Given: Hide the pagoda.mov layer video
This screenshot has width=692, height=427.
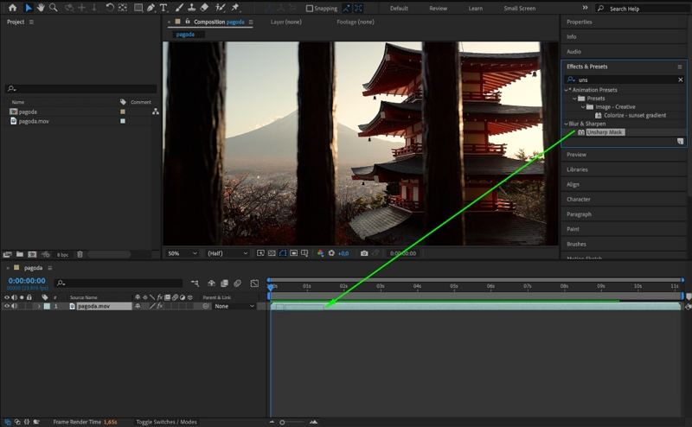Looking at the screenshot, I should pyautogui.click(x=7, y=306).
